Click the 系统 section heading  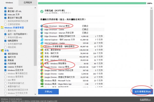pos(7,50)
